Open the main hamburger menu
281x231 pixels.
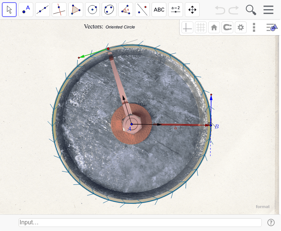click(268, 10)
